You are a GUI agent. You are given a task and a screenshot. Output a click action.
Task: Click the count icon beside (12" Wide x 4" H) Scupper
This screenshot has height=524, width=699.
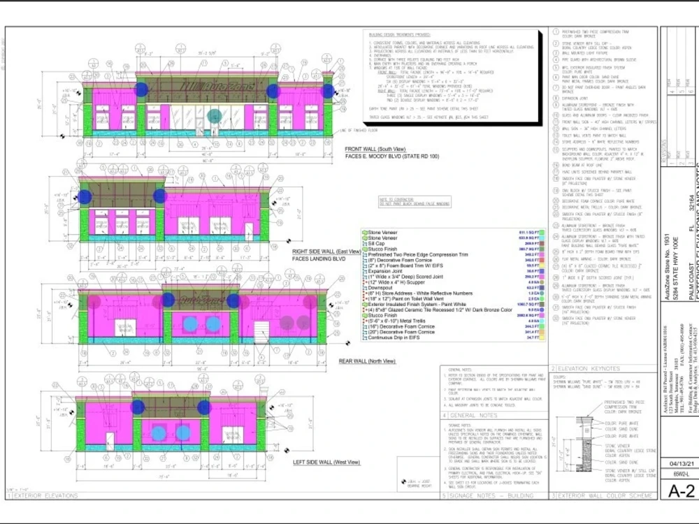[x=365, y=282]
